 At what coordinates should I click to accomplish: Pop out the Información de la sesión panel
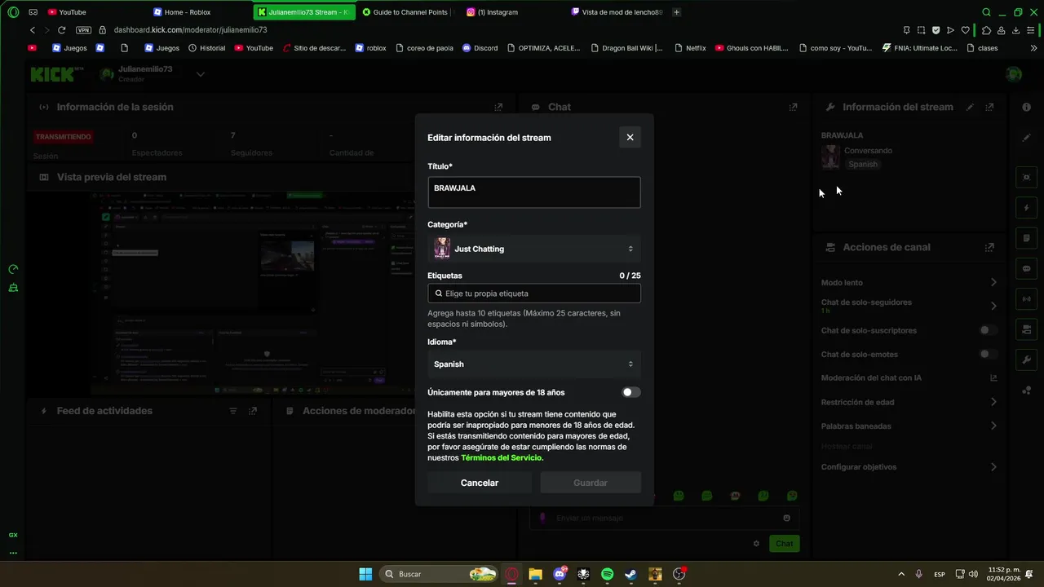tap(498, 107)
